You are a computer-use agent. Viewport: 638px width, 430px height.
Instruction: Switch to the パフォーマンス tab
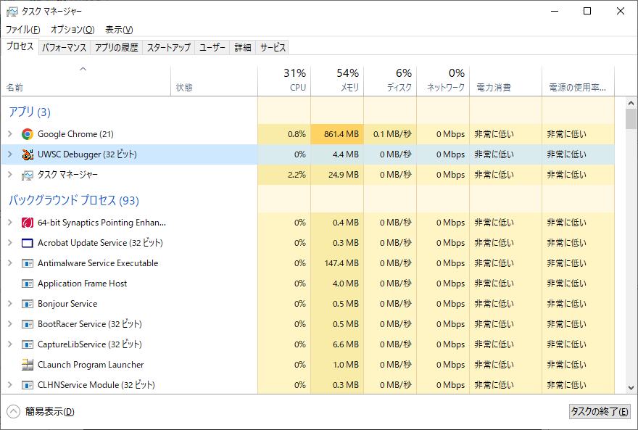click(65, 48)
